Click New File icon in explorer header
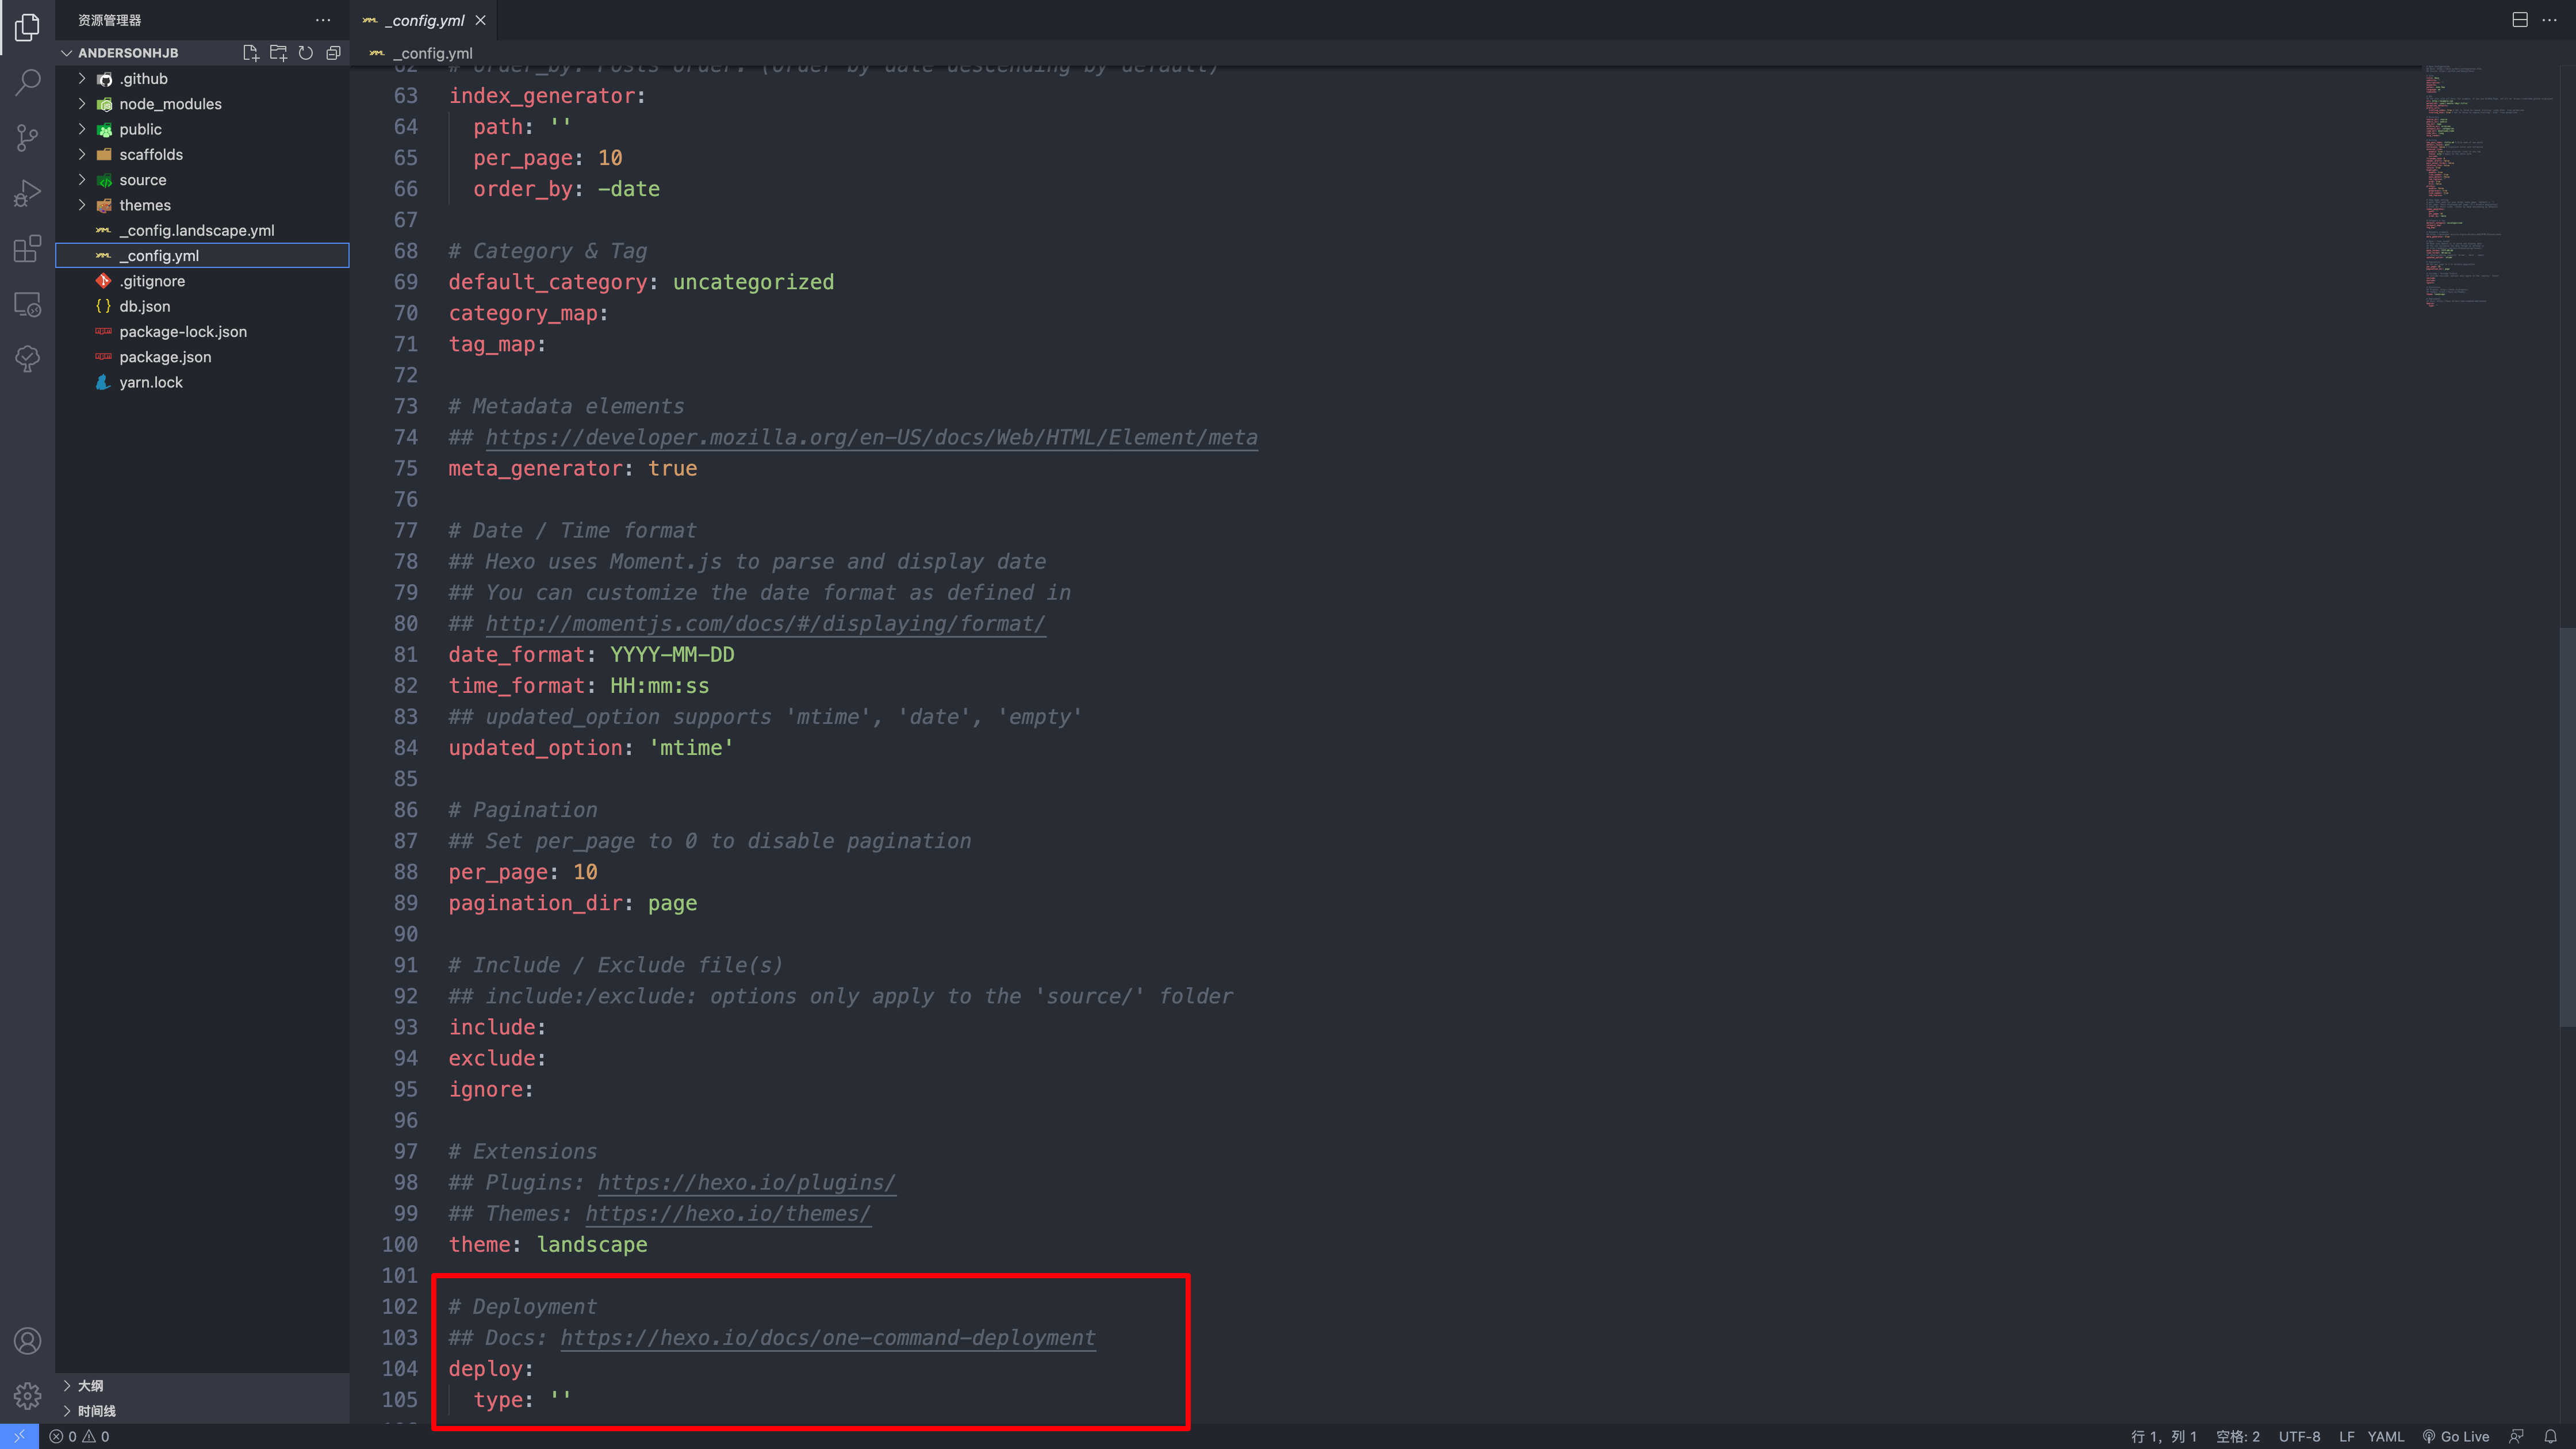2576x1449 pixels. [250, 53]
